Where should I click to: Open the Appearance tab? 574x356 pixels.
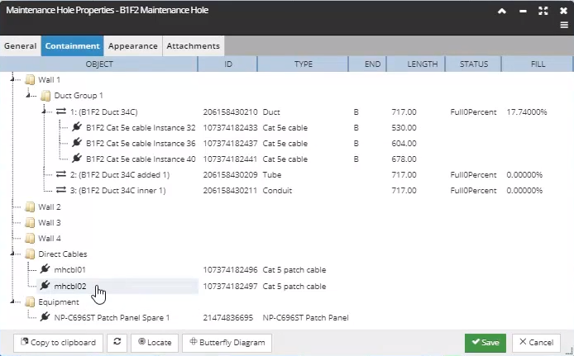point(133,46)
